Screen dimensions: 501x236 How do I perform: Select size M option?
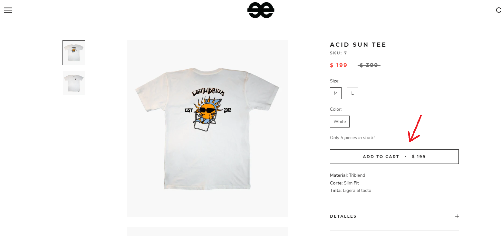[336, 93]
